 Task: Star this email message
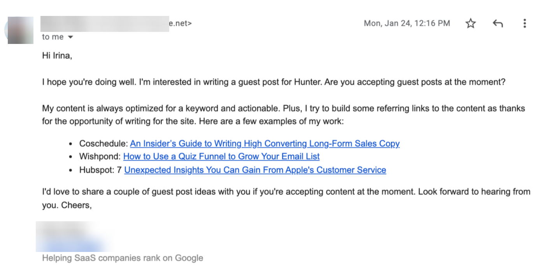[x=471, y=24]
